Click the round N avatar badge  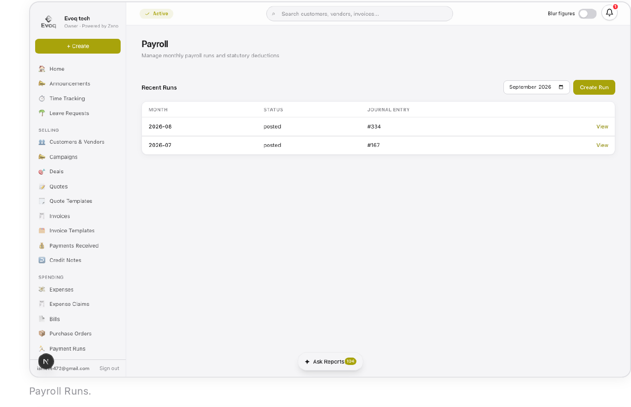point(45,362)
